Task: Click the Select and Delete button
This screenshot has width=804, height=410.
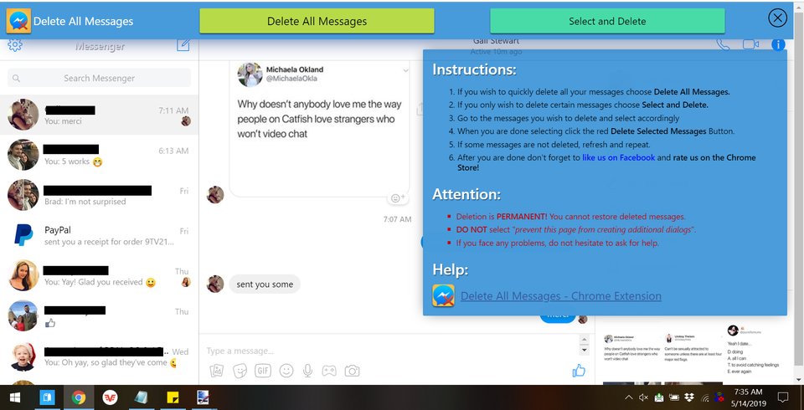Action: click(607, 21)
